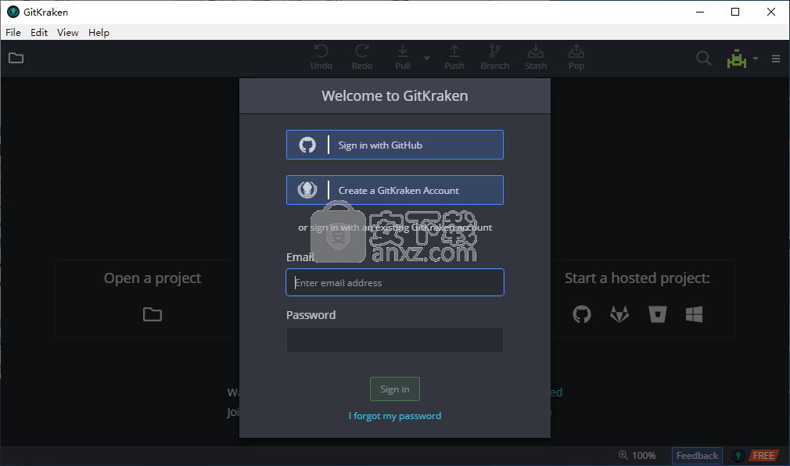Image resolution: width=790 pixels, height=466 pixels.
Task: Focus the Email address input field
Action: [394, 282]
